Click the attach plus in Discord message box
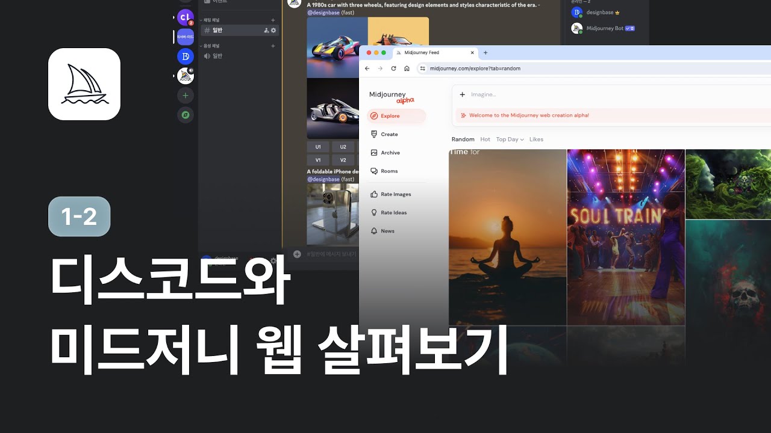The image size is (771, 433). (x=297, y=254)
